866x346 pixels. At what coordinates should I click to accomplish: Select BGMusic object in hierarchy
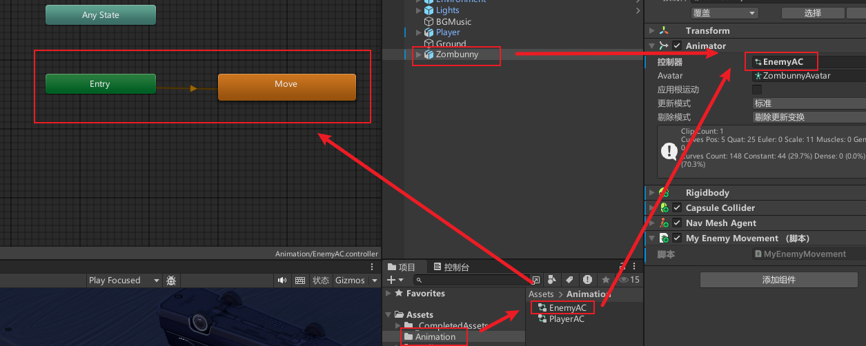pos(453,21)
